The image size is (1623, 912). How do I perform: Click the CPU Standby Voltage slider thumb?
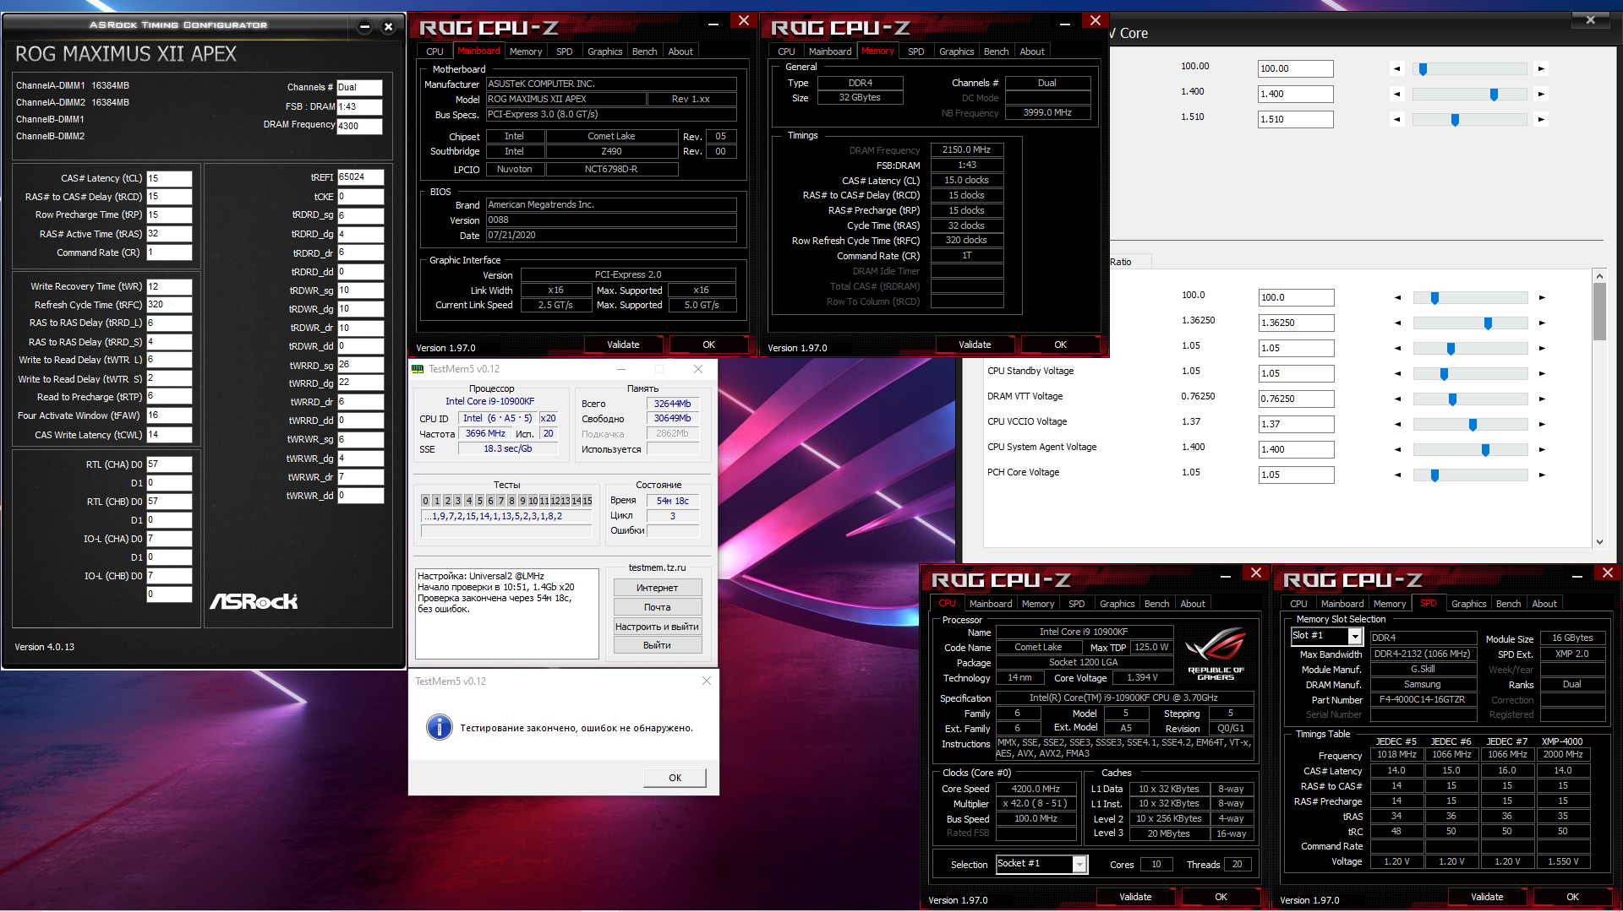[1444, 373]
